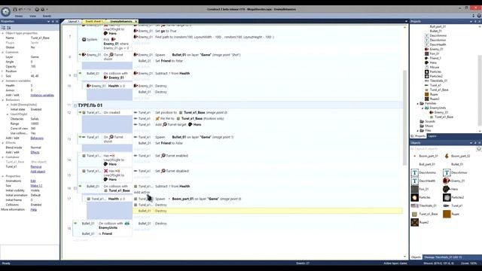Screen dimensions: 482x271
Task: Collapse the ТУРЕЛЬ 01 event group
Action: point(75,105)
